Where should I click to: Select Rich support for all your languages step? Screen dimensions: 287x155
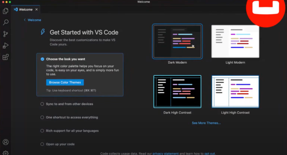(70, 131)
